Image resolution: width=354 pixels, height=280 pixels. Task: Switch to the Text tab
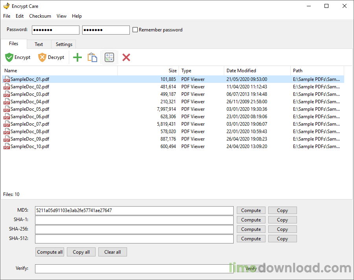[39, 44]
